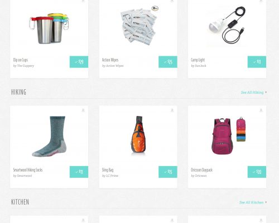279x223 pixels.
Task: Click the small corner icon on Sling Bag card
Action: [x=172, y=110]
